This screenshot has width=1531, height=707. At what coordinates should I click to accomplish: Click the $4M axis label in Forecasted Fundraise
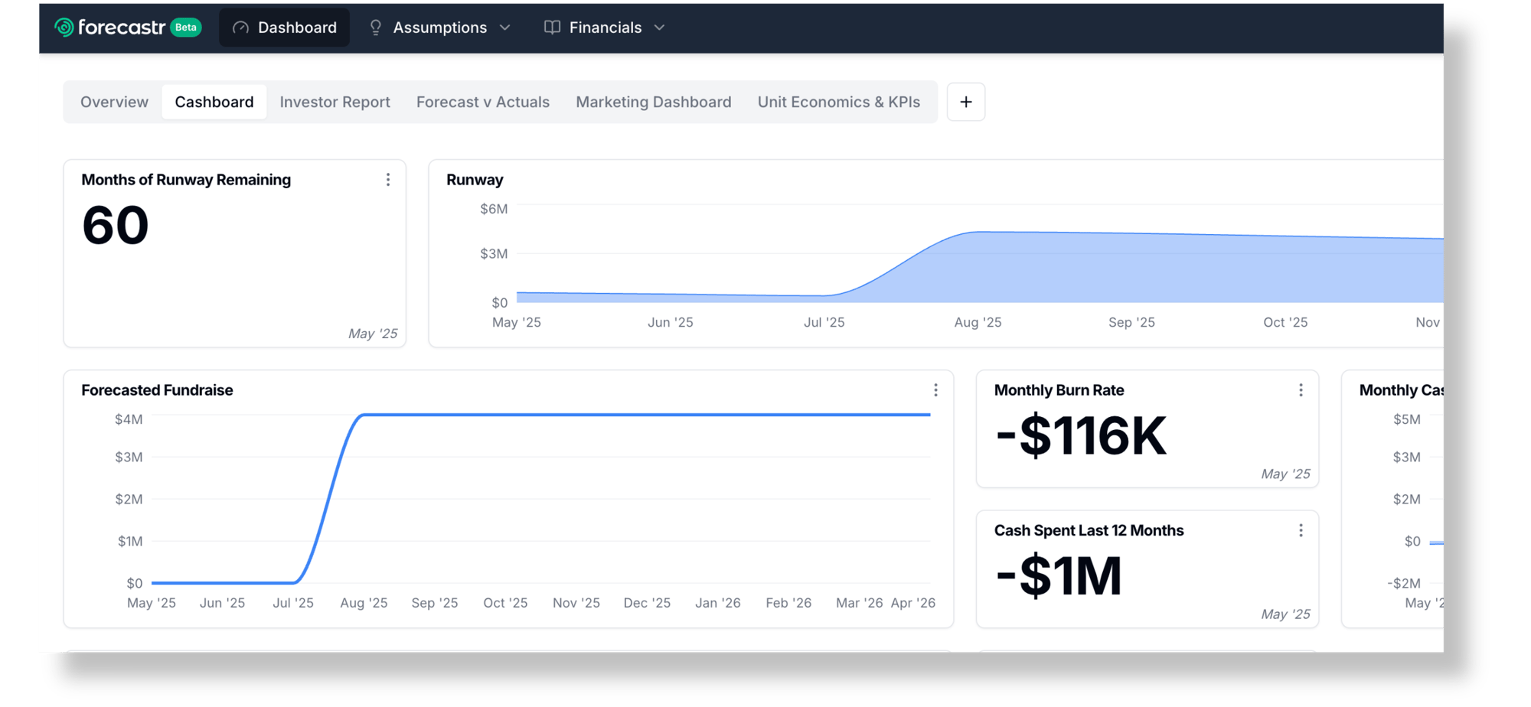[129, 419]
